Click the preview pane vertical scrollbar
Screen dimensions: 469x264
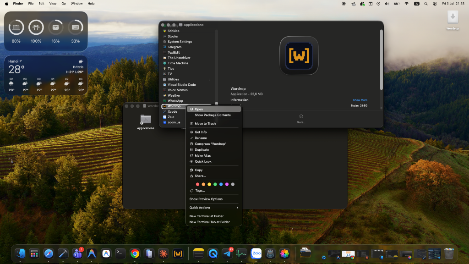point(382,60)
